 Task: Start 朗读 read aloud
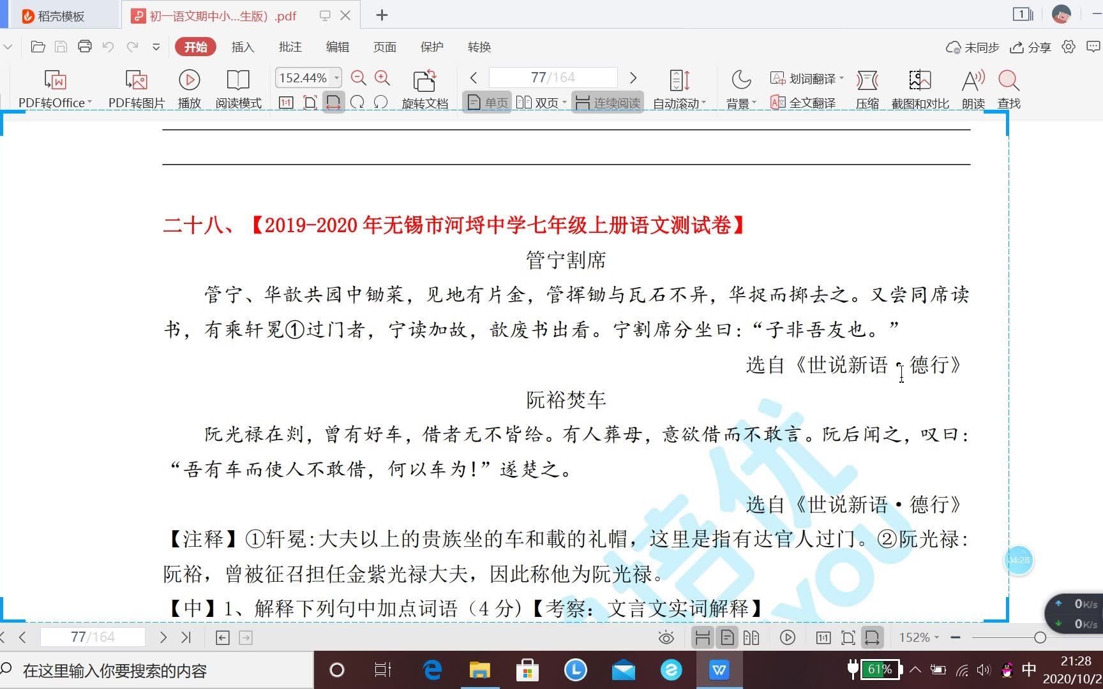coord(973,89)
